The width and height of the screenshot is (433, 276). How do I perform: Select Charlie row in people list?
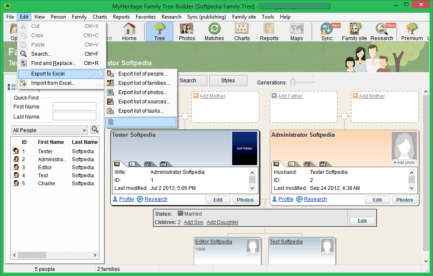click(55, 183)
